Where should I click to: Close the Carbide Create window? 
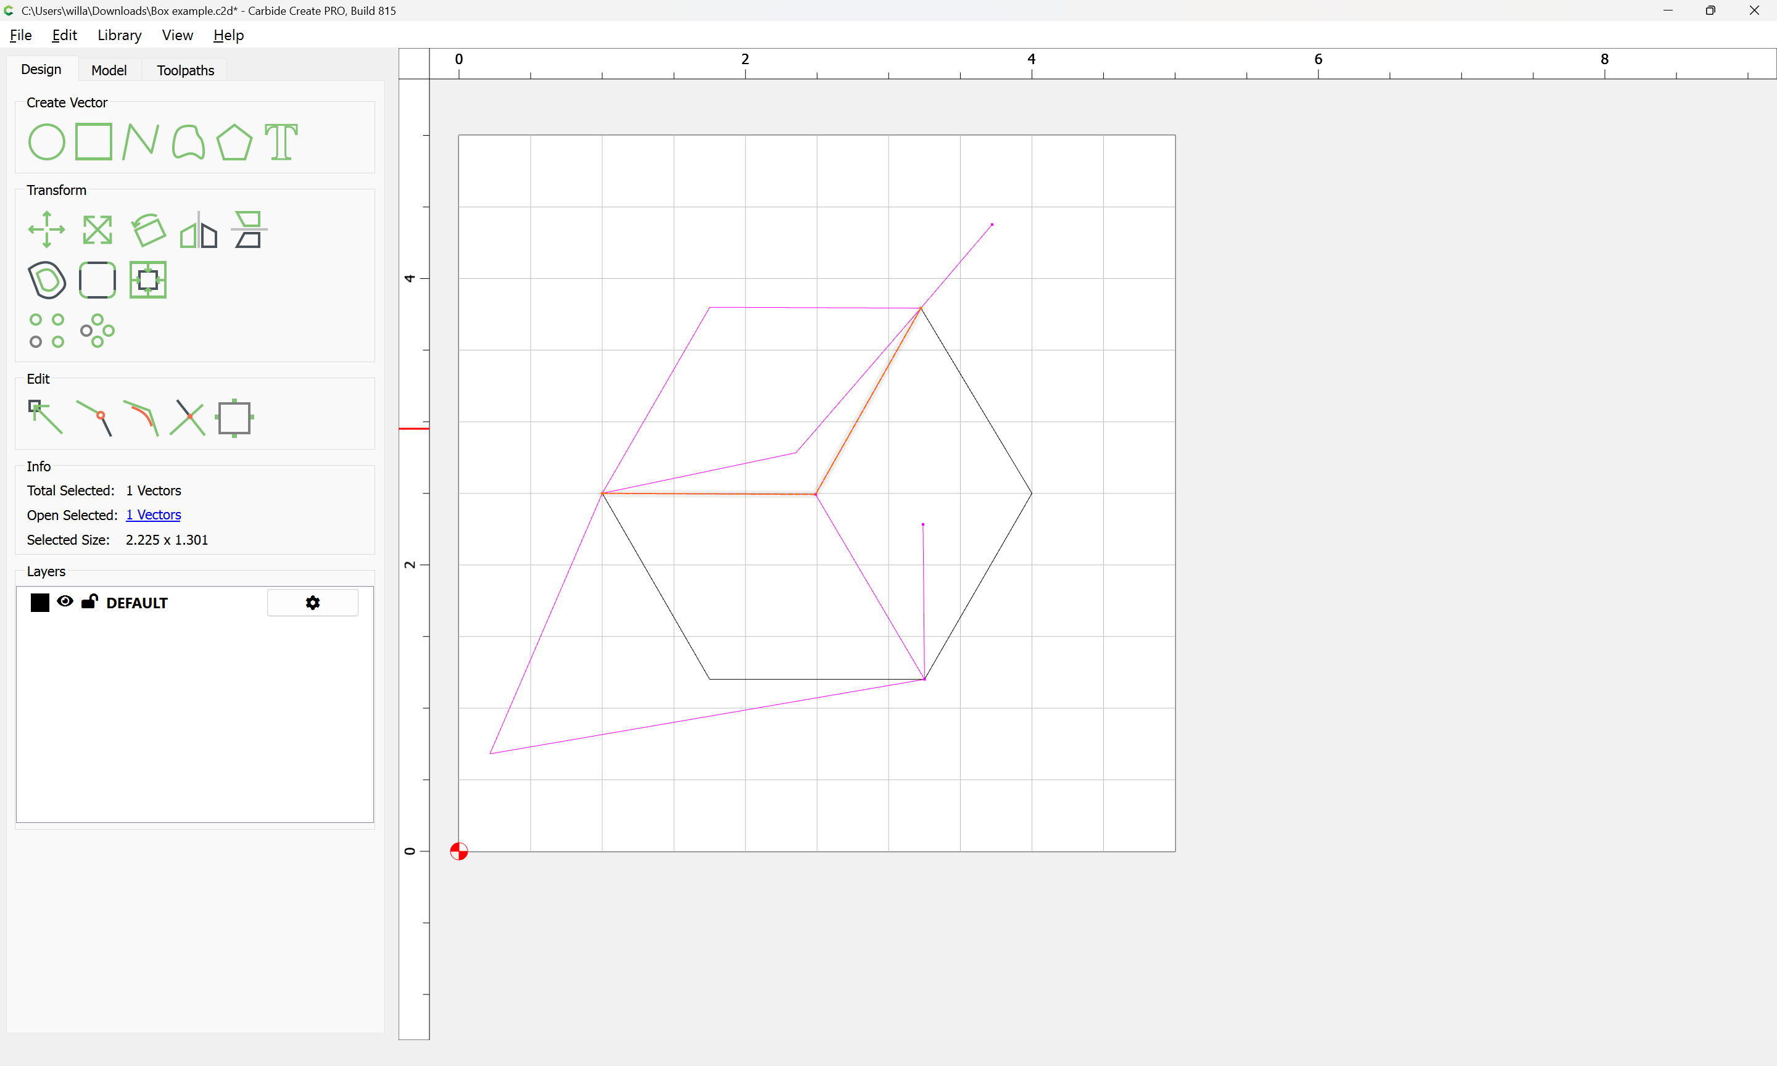tap(1754, 10)
